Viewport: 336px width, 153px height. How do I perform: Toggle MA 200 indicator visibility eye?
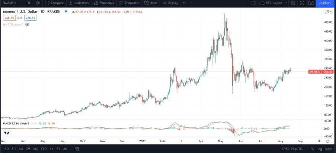coord(27,24)
